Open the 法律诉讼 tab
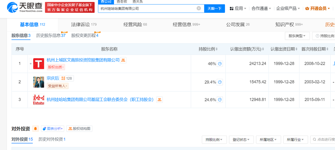 (x=84, y=24)
